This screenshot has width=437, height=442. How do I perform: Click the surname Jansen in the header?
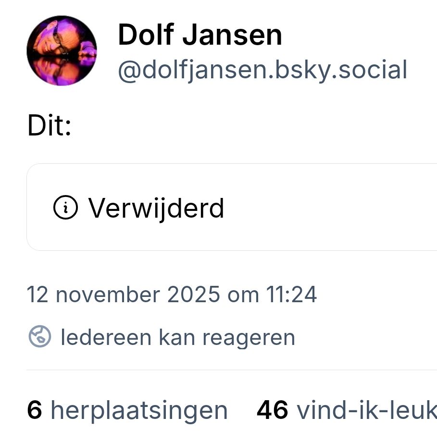tap(232, 35)
